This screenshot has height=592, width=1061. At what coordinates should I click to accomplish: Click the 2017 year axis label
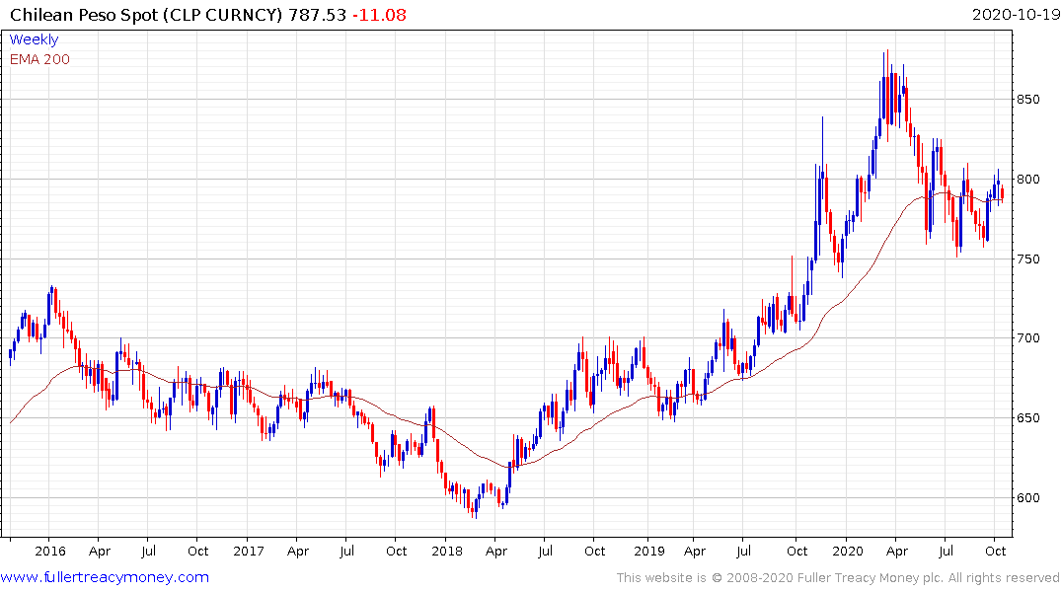pos(249,551)
